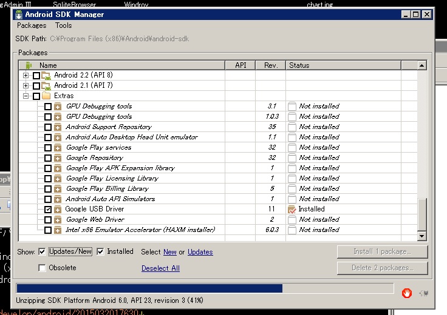Viewport: 447px width, 315px height.
Task: Open the Tools menu
Action: pyautogui.click(x=64, y=25)
